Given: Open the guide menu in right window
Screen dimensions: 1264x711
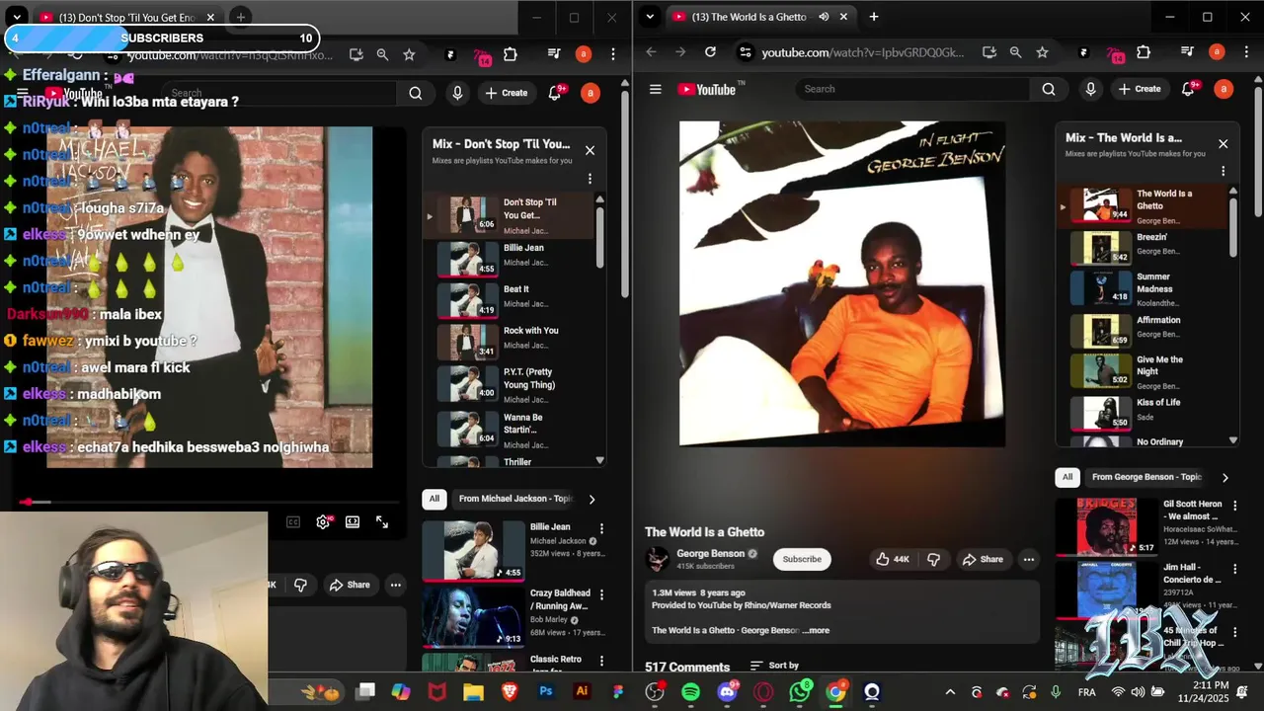Looking at the screenshot, I should (x=655, y=89).
